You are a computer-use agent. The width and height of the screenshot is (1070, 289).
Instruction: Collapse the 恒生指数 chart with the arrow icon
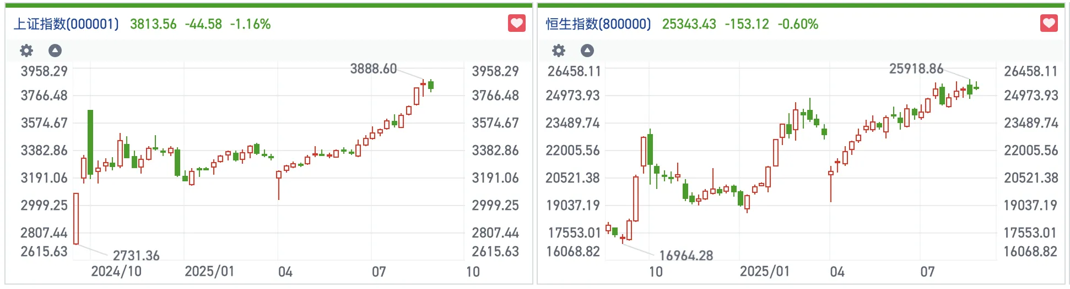(587, 51)
